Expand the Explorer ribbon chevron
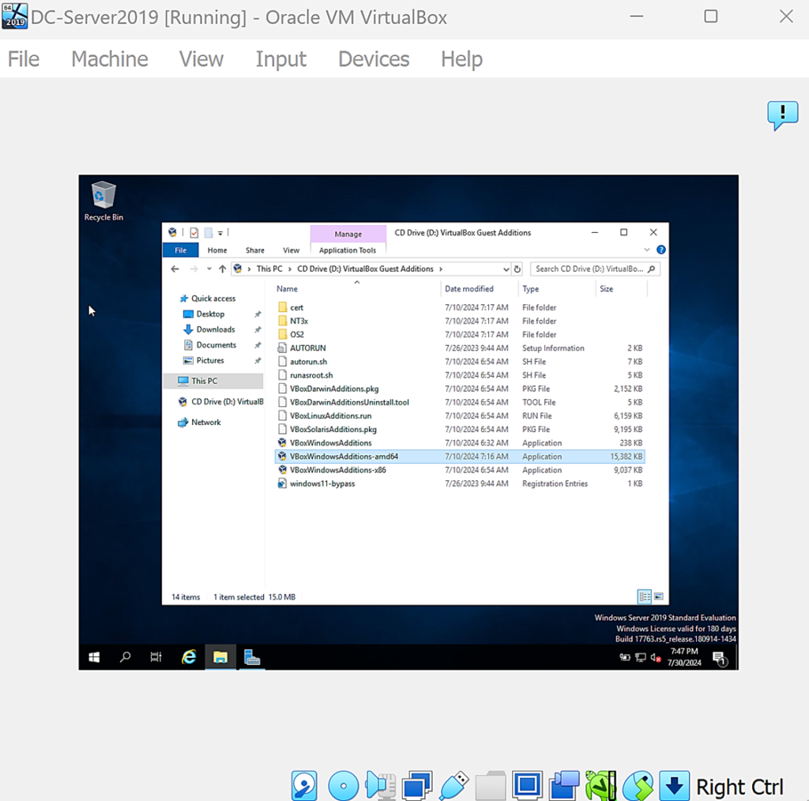Screen dimensions: 809x801 click(x=647, y=250)
